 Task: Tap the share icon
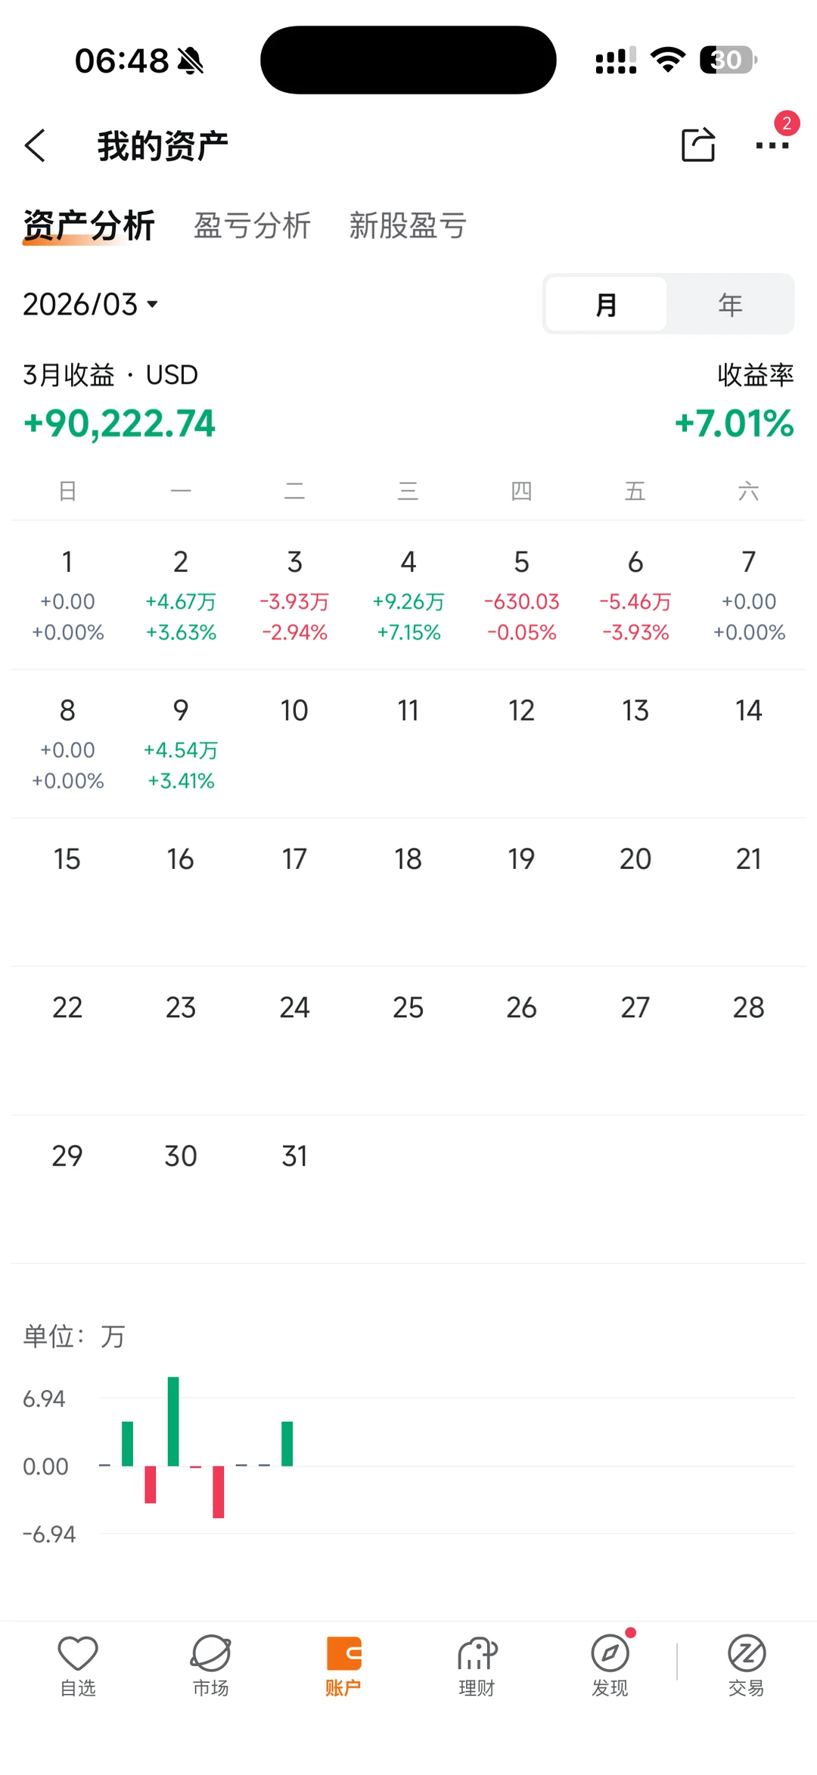pyautogui.click(x=697, y=144)
